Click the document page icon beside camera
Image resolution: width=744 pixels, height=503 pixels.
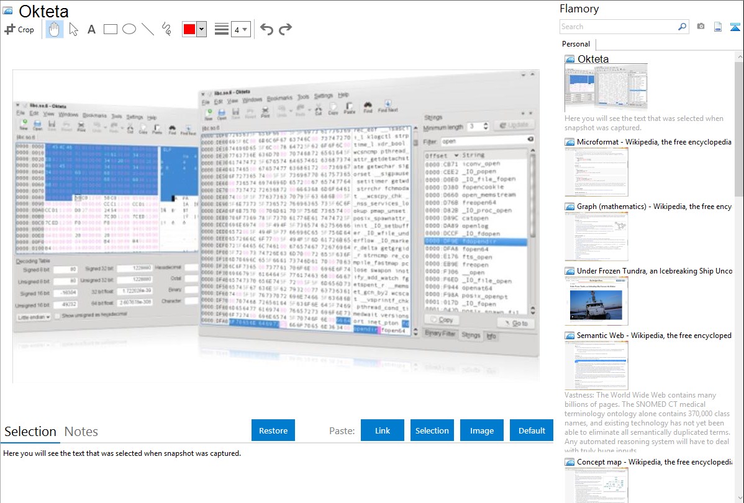pyautogui.click(x=718, y=27)
